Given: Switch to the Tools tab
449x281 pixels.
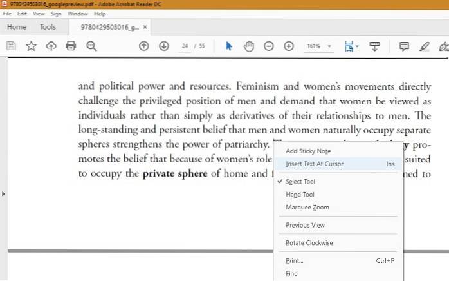Looking at the screenshot, I should tap(48, 27).
